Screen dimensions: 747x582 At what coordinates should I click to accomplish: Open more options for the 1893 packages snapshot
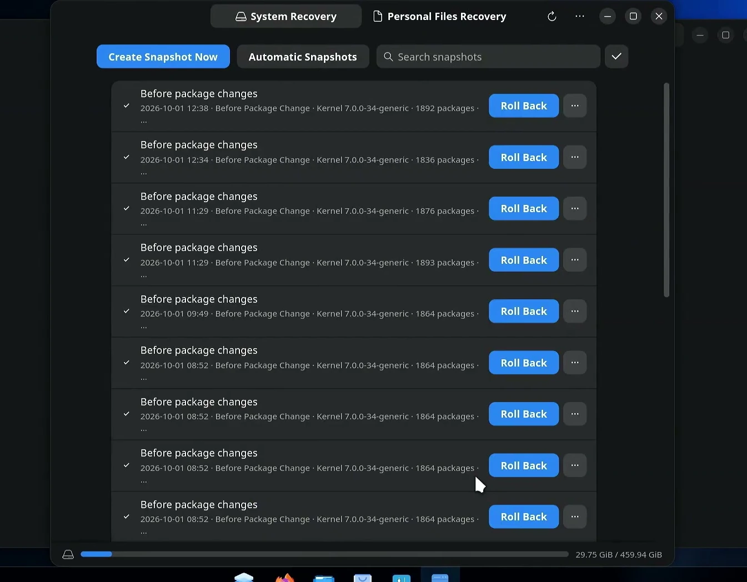(575, 260)
